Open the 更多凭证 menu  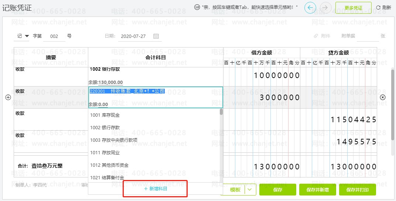tap(353, 8)
